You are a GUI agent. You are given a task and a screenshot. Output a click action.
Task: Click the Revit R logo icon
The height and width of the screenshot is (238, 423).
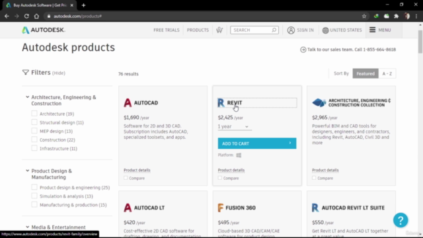(221, 103)
